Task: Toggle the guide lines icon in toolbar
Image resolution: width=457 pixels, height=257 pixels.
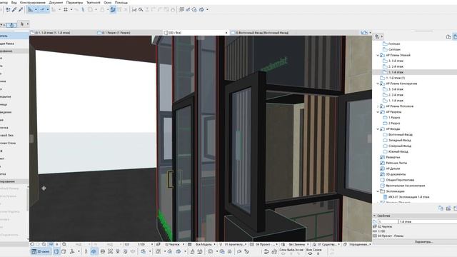Action: click(31, 9)
